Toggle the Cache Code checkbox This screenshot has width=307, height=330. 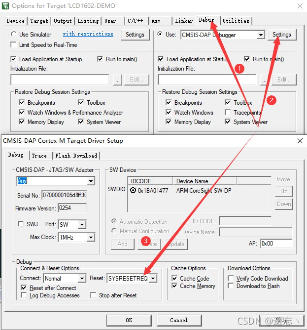[174, 278]
